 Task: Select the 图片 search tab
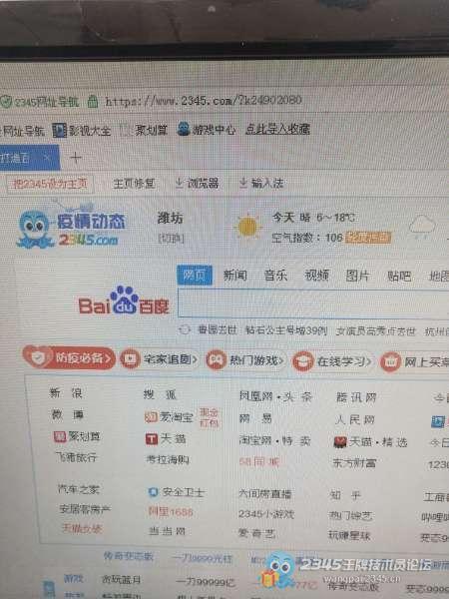(x=357, y=276)
